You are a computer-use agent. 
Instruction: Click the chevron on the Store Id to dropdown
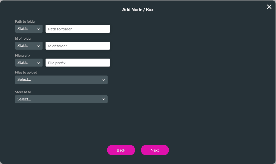[104, 99]
